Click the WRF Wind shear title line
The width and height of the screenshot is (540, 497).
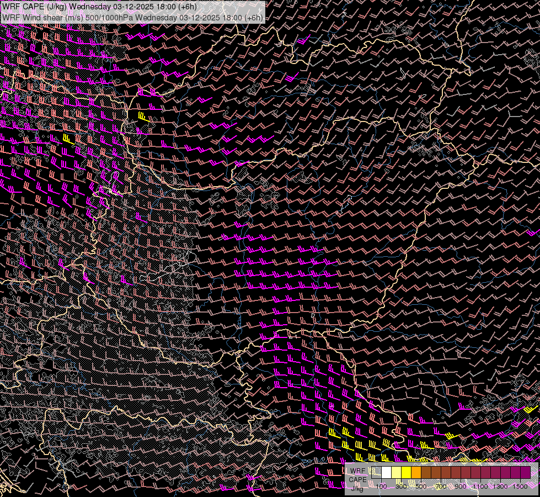coord(132,17)
